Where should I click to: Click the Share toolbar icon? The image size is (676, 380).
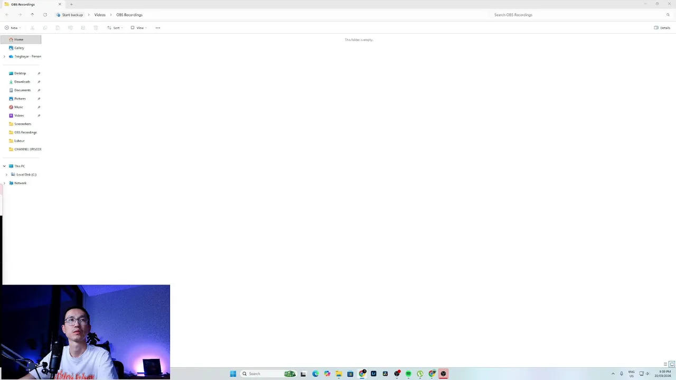[x=83, y=28]
